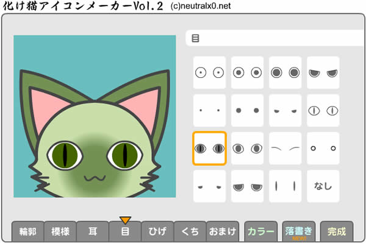Switch to the 模様 (pattern) tab

[x=60, y=231]
